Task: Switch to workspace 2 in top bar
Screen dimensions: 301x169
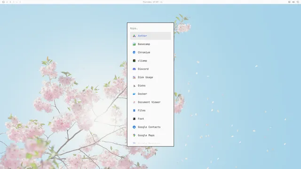Action: pyautogui.click(x=10, y=2)
